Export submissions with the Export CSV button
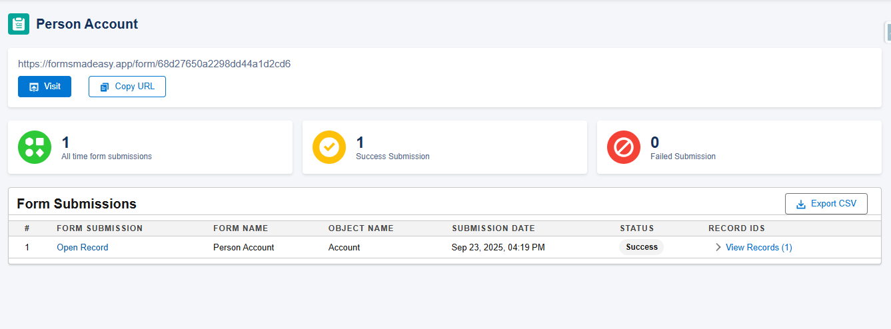The height and width of the screenshot is (329, 891). pyautogui.click(x=826, y=204)
